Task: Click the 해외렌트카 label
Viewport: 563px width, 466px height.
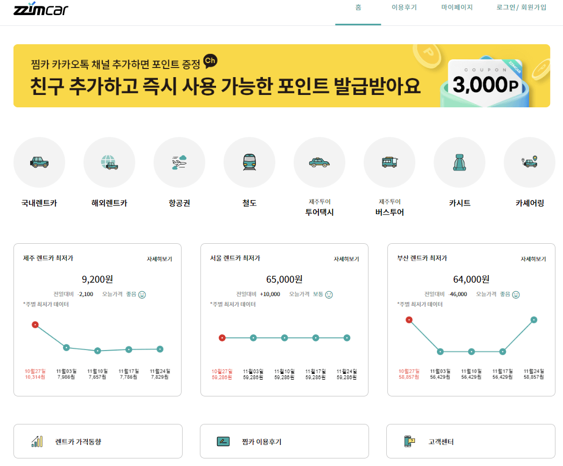Action: point(109,203)
